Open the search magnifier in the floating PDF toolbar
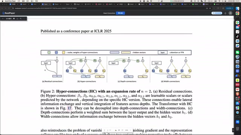The height and width of the screenshot is (135, 241). pos(21,18)
